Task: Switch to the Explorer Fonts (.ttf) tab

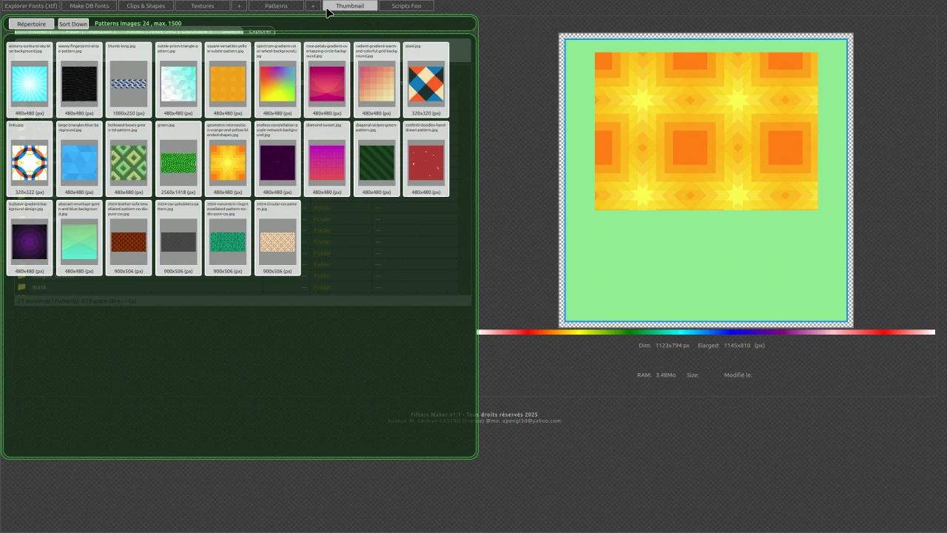Action: coord(31,6)
